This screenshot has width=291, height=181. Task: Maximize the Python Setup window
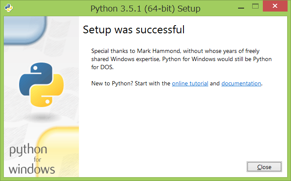[x=255, y=6]
